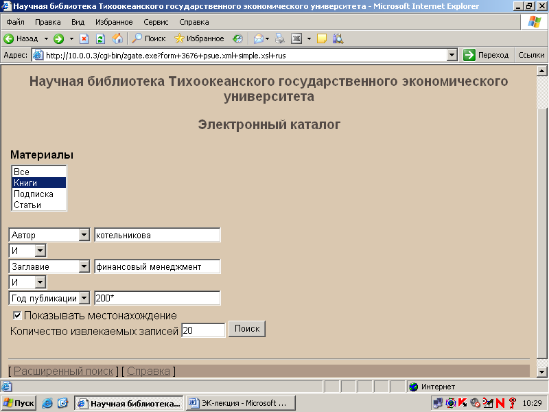This screenshot has height=412, width=549.
Task: Open the Вид menu
Action: point(78,22)
